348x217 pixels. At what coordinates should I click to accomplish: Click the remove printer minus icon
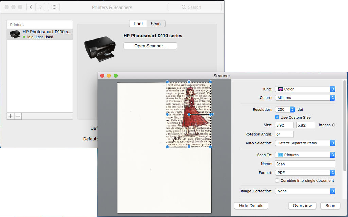(18, 116)
